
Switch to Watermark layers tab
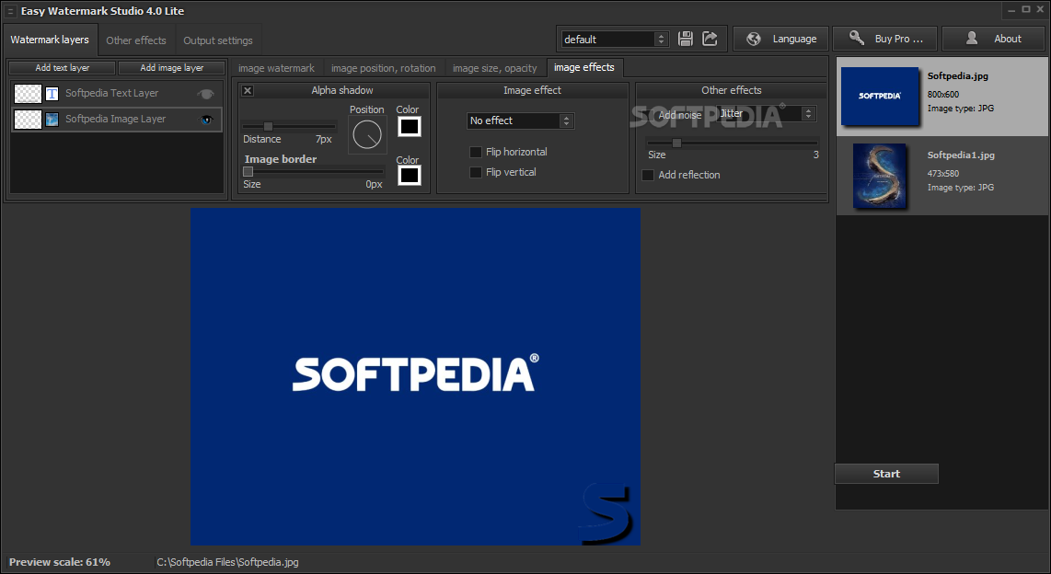tap(50, 40)
